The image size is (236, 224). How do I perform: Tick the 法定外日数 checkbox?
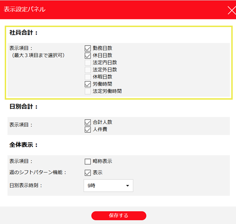[87, 70]
